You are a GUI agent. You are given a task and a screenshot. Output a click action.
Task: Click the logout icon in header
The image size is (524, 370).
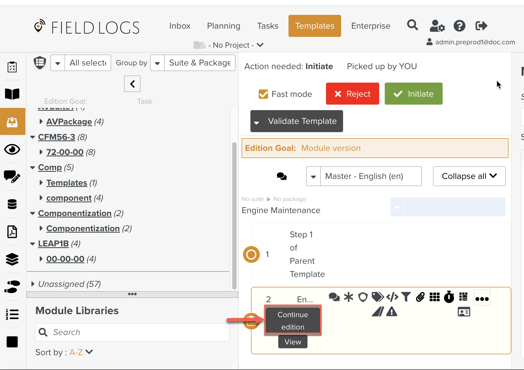[481, 26]
